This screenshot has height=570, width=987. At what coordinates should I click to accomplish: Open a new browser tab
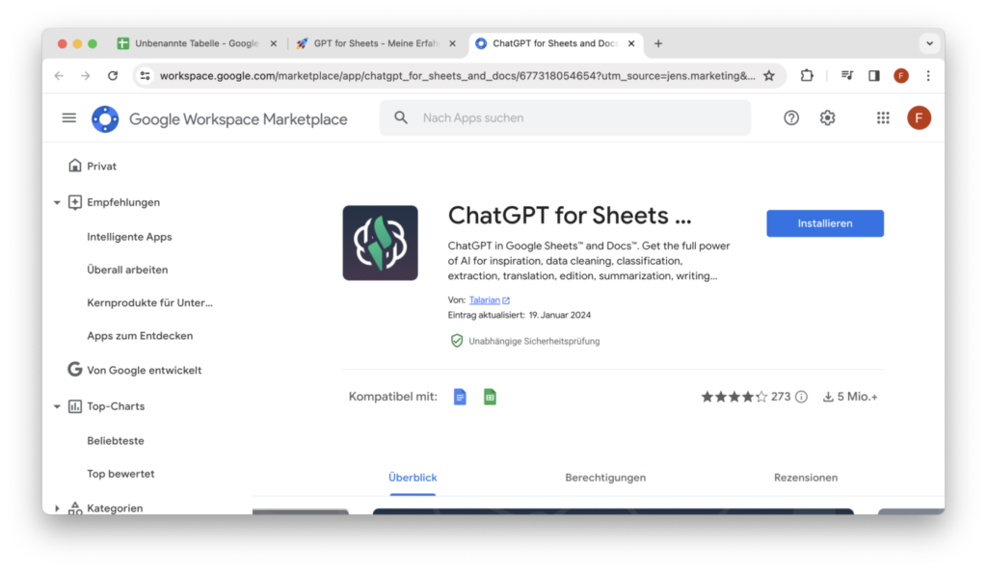click(658, 43)
